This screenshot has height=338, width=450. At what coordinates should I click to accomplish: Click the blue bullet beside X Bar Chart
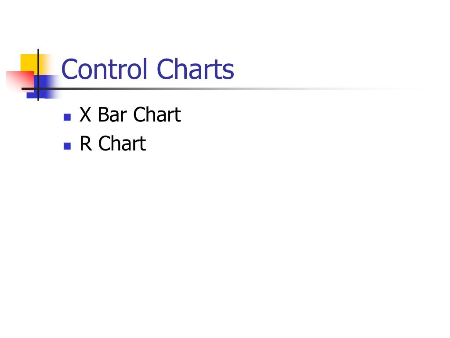(67, 117)
